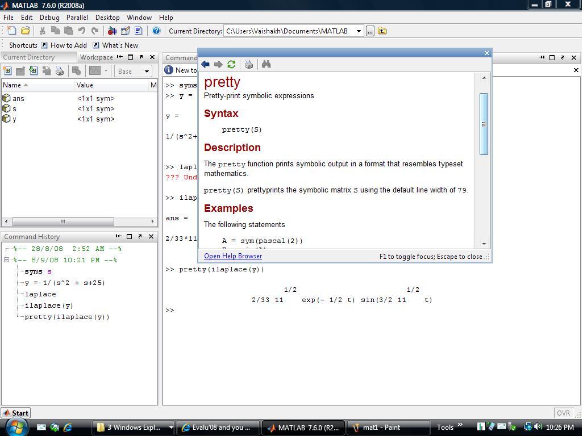The image size is (583, 436).
Task: Refresh the help page
Action: pyautogui.click(x=231, y=64)
